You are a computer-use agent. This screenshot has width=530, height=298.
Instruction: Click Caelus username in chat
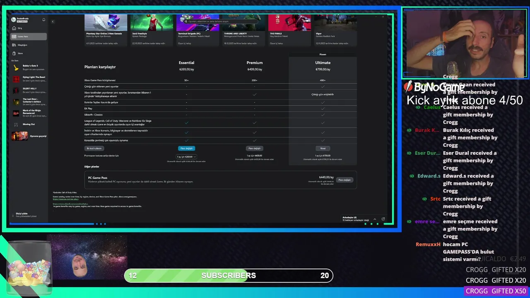pyautogui.click(x=432, y=107)
